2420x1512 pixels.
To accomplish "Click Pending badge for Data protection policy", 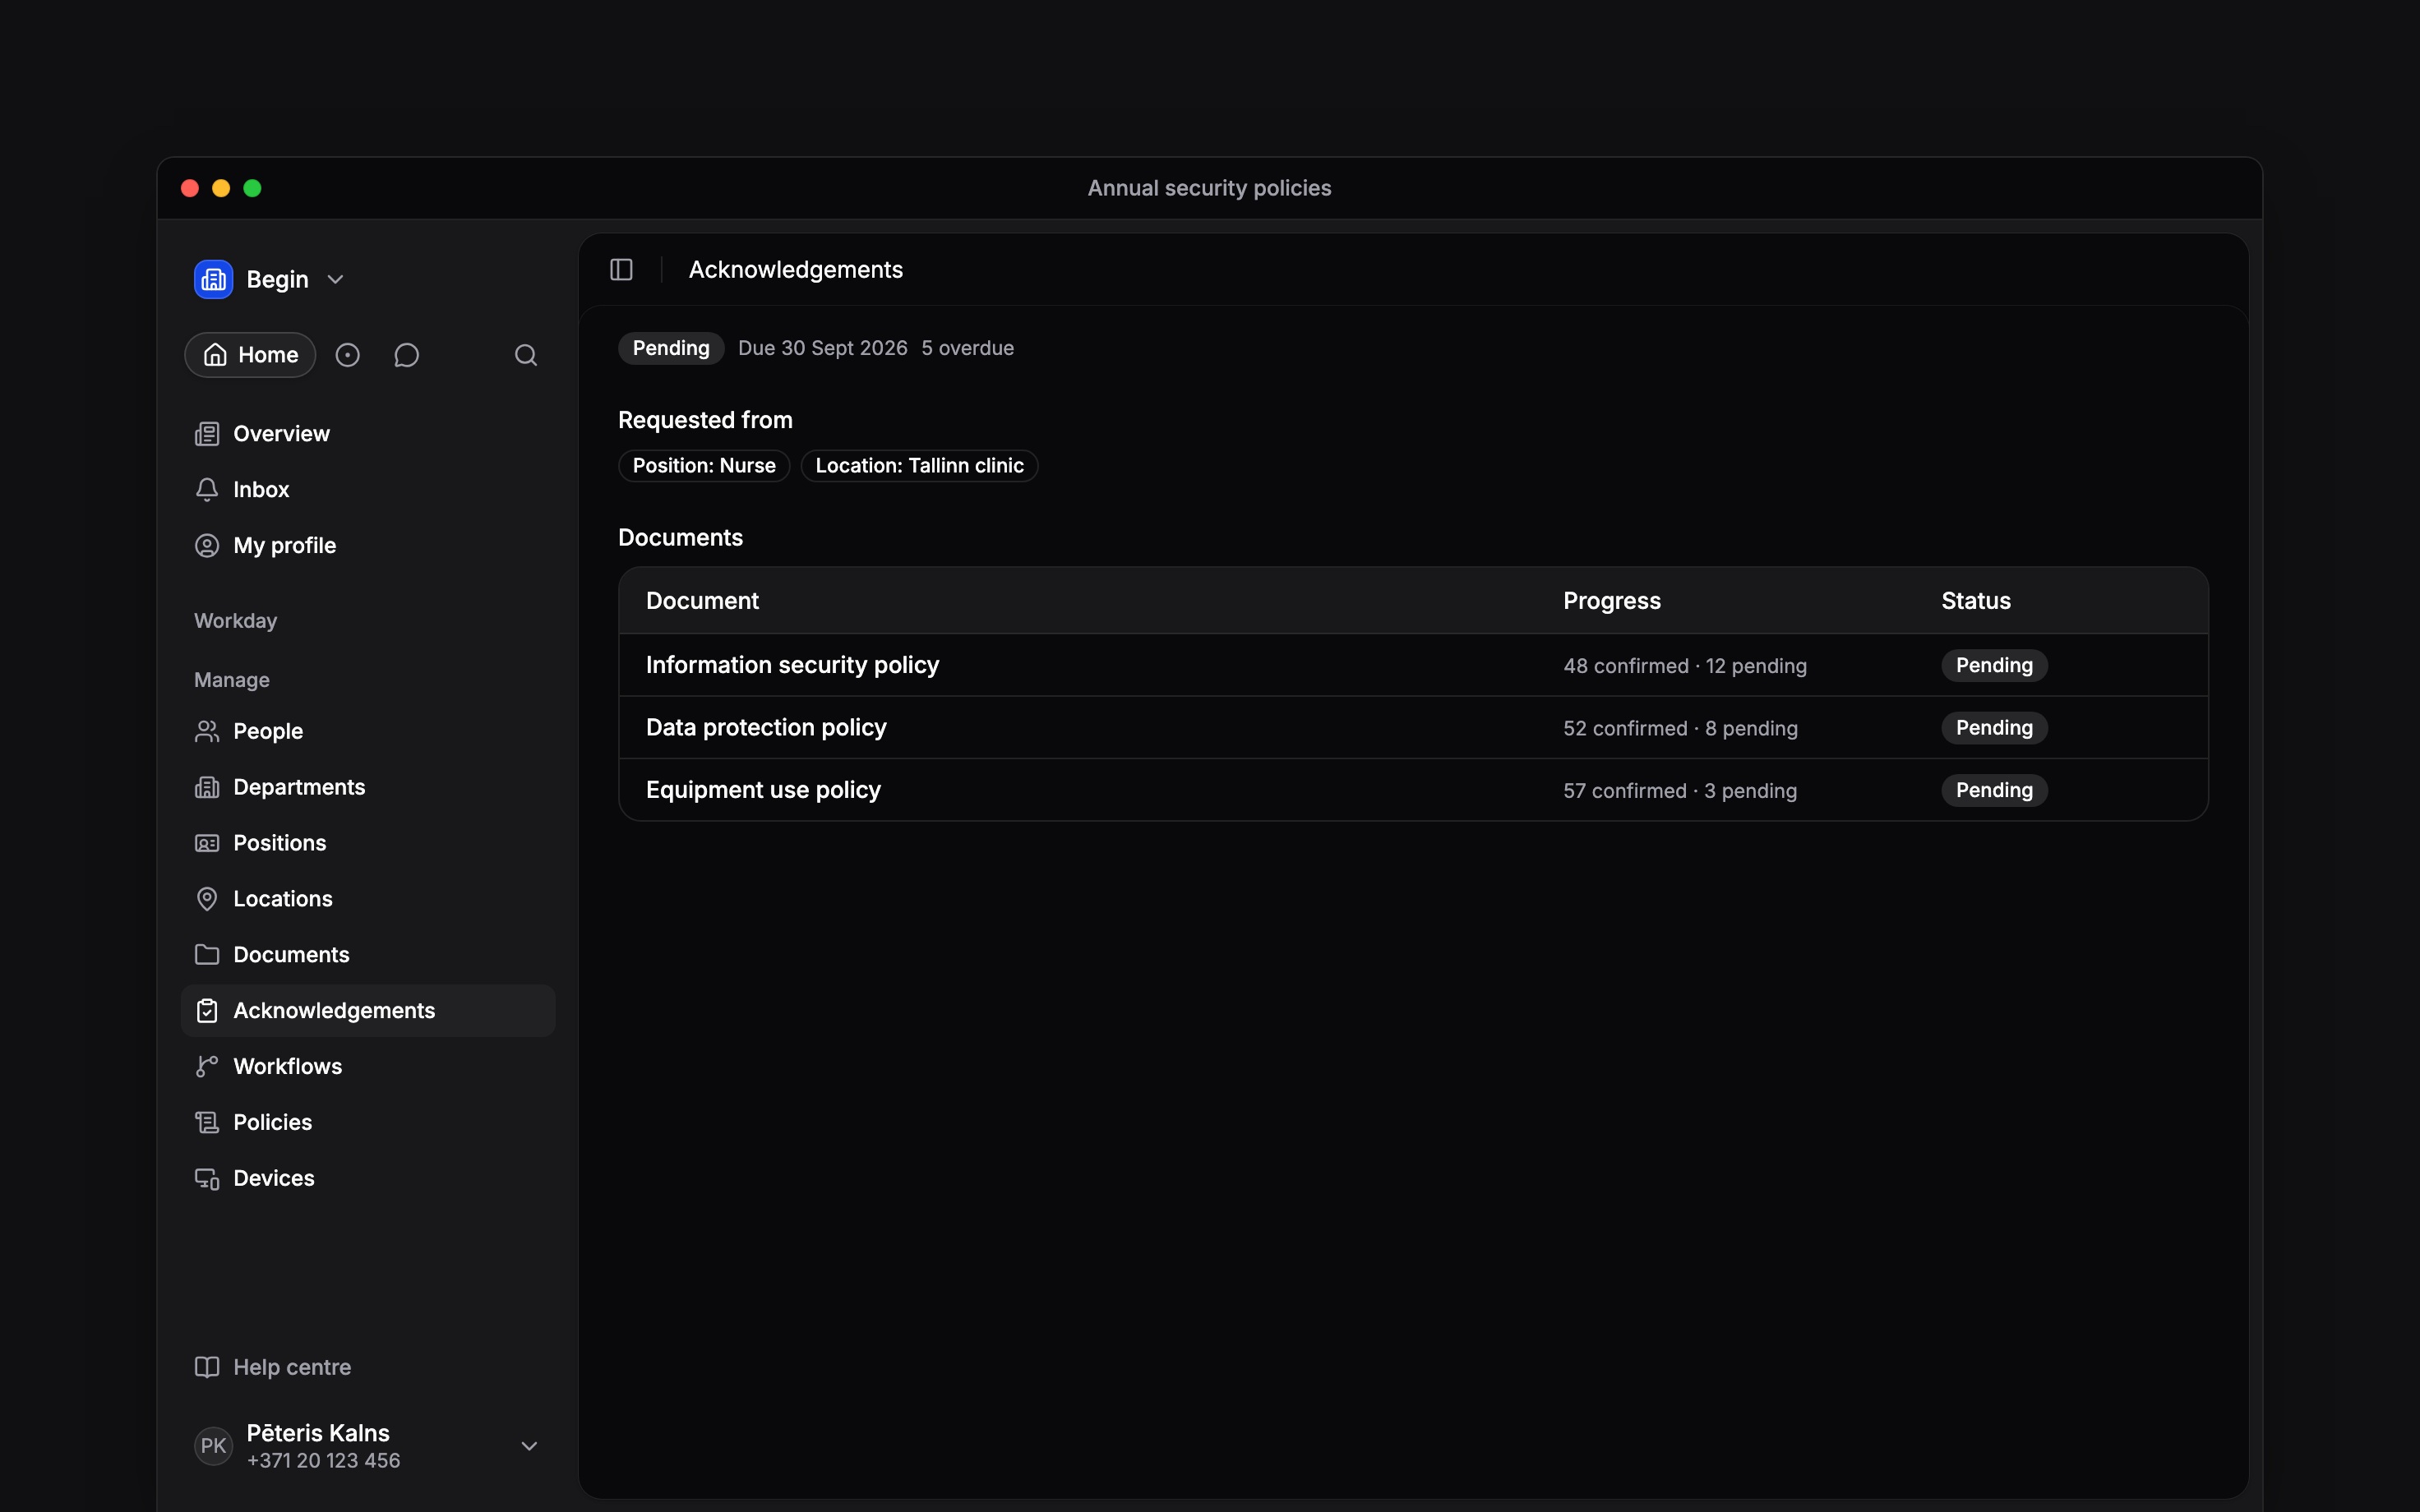I will (x=1994, y=728).
